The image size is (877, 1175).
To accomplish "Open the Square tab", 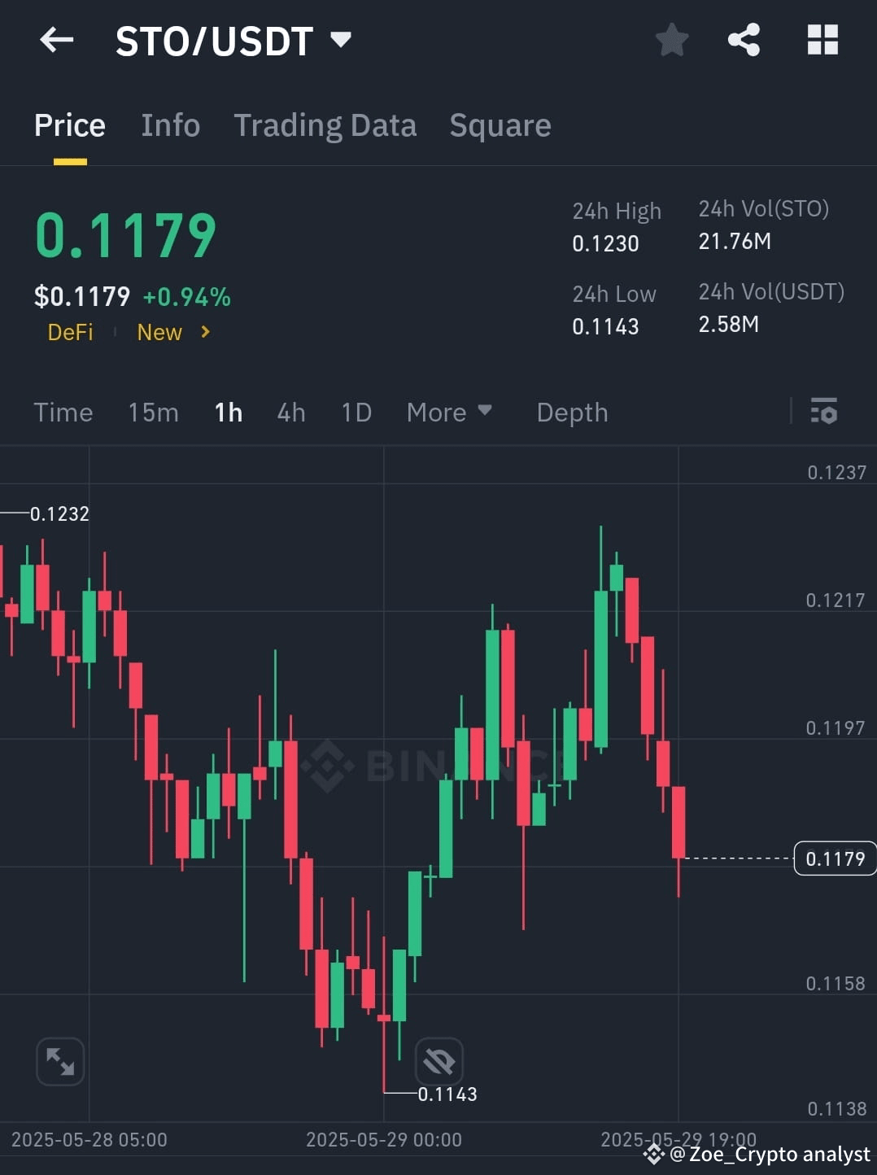I will [x=500, y=125].
